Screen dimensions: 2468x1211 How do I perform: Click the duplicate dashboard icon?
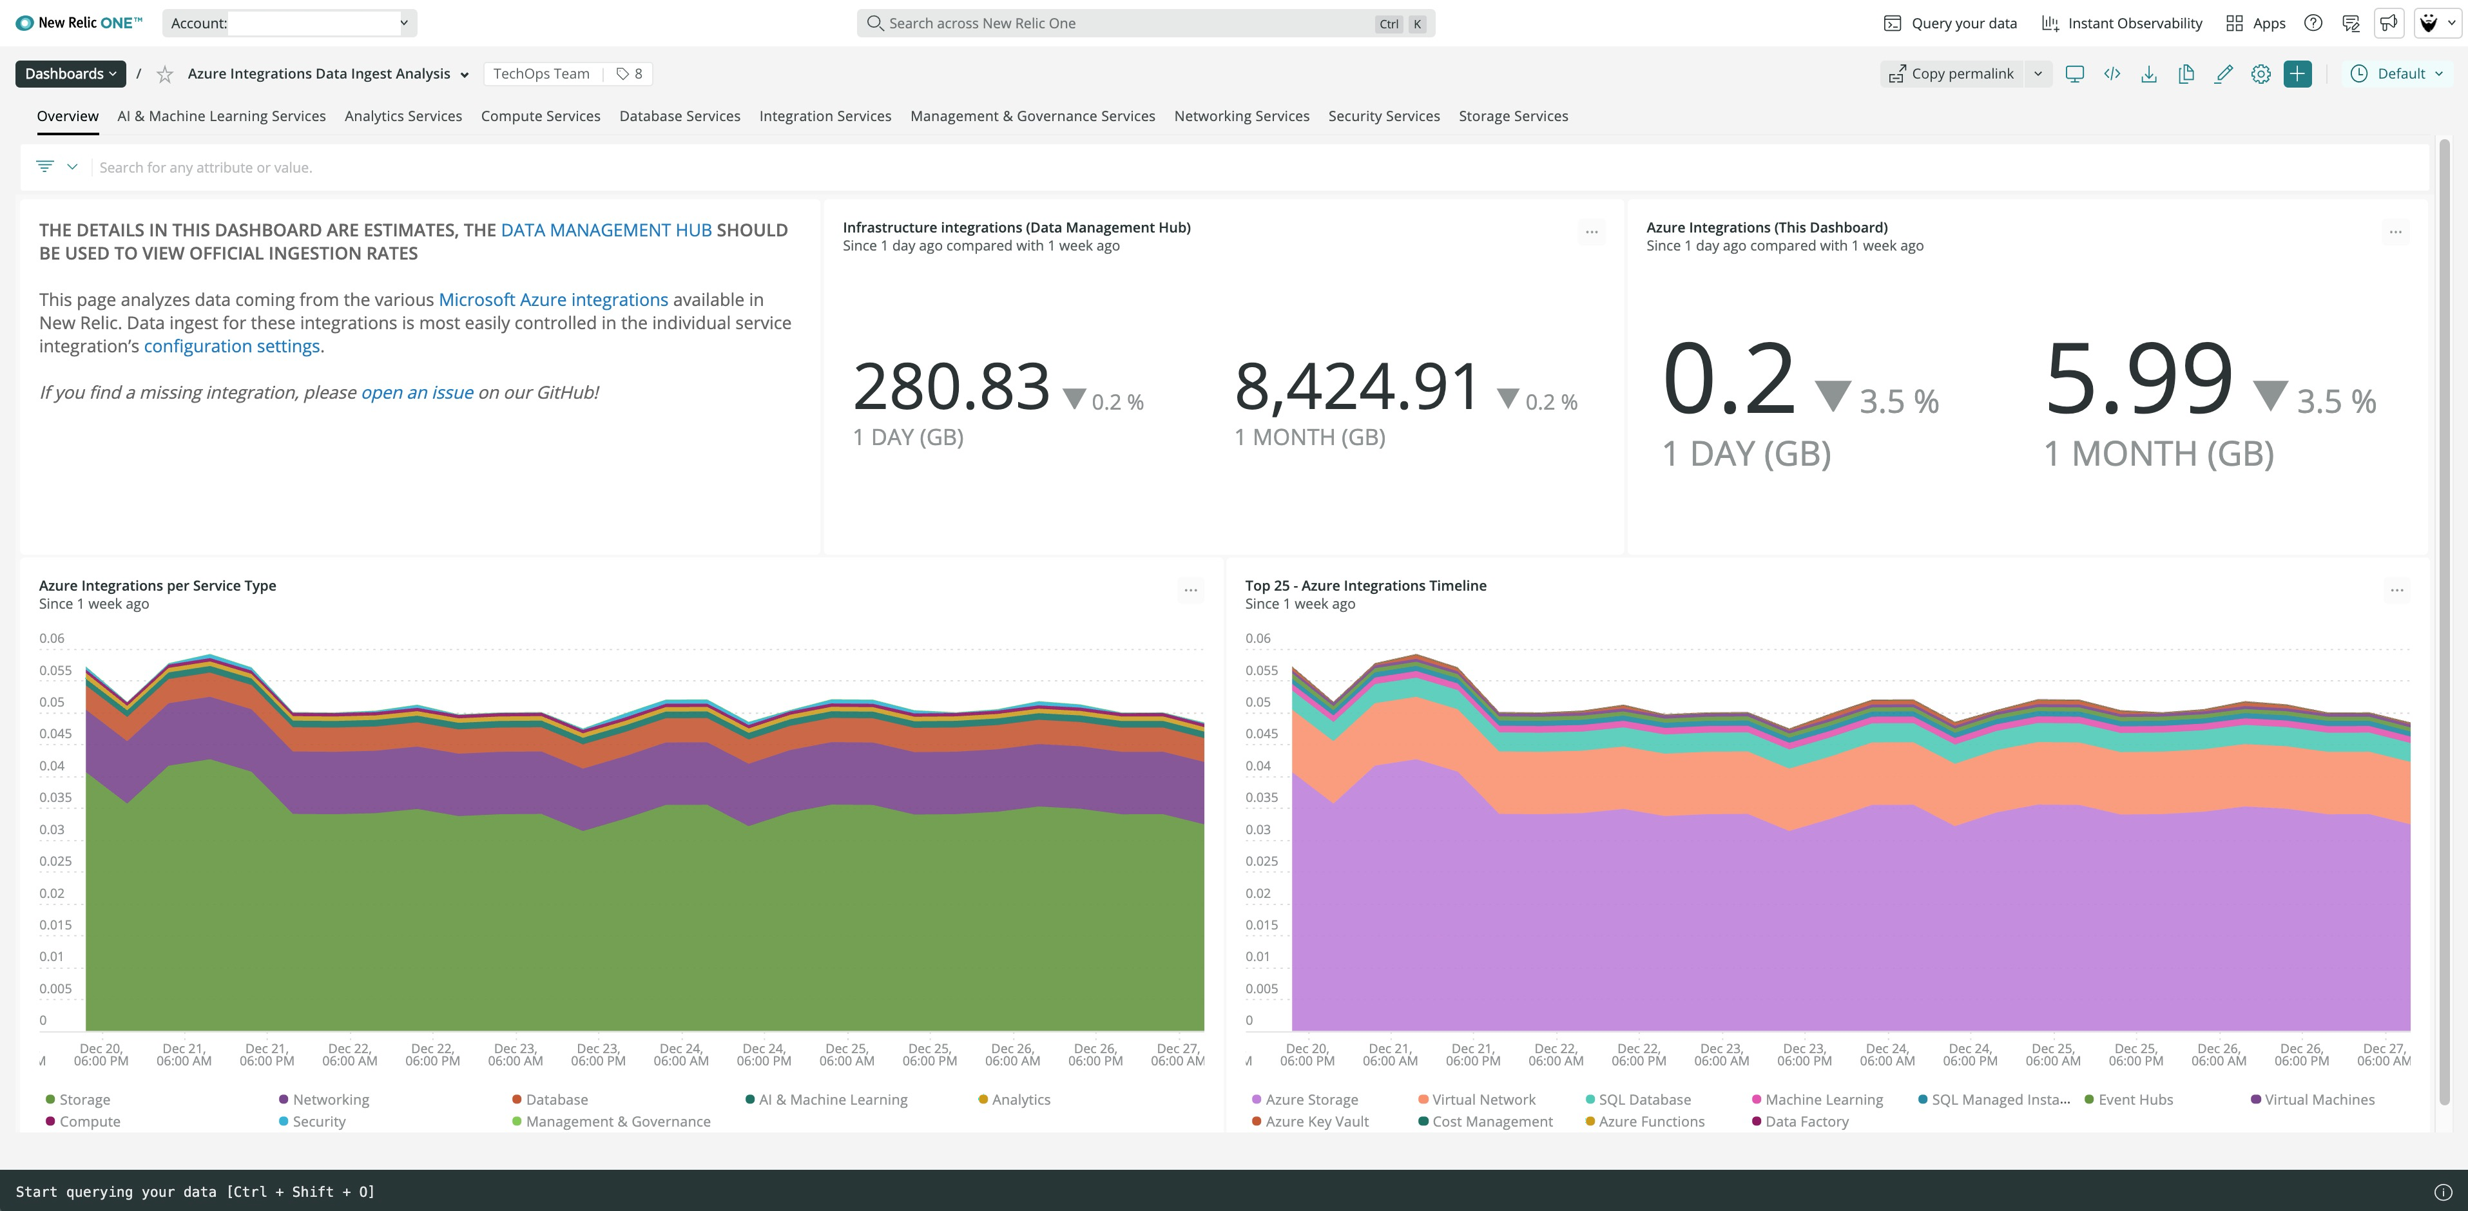(x=2186, y=74)
